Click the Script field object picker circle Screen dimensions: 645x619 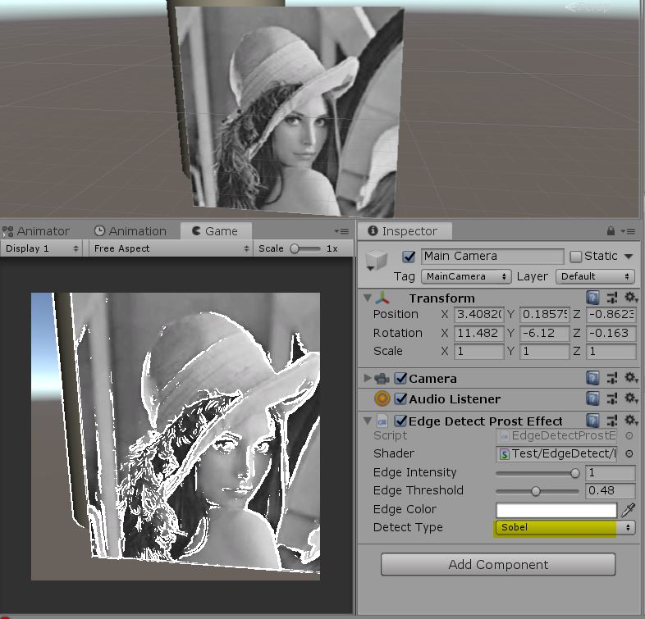click(x=629, y=435)
